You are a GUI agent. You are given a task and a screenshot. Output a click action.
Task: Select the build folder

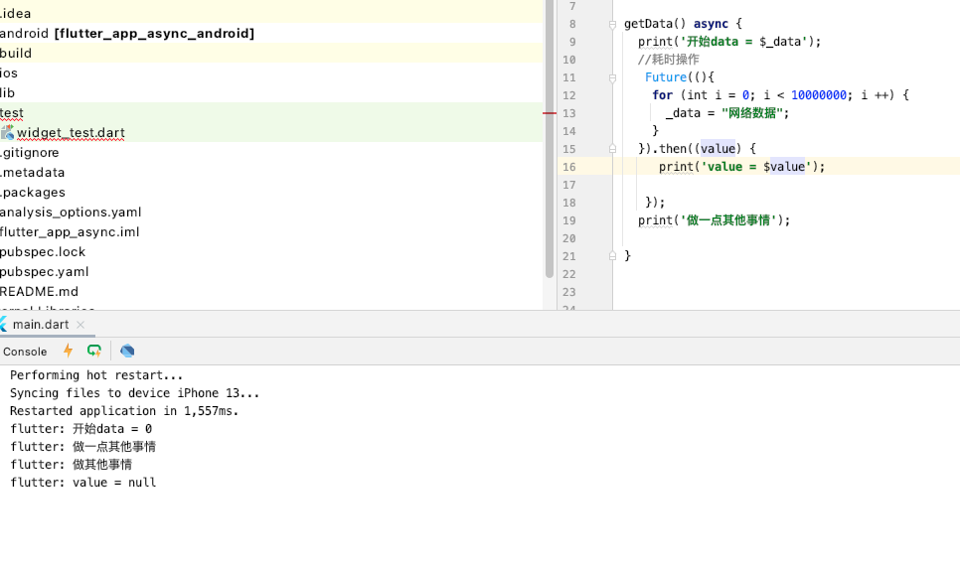15,54
